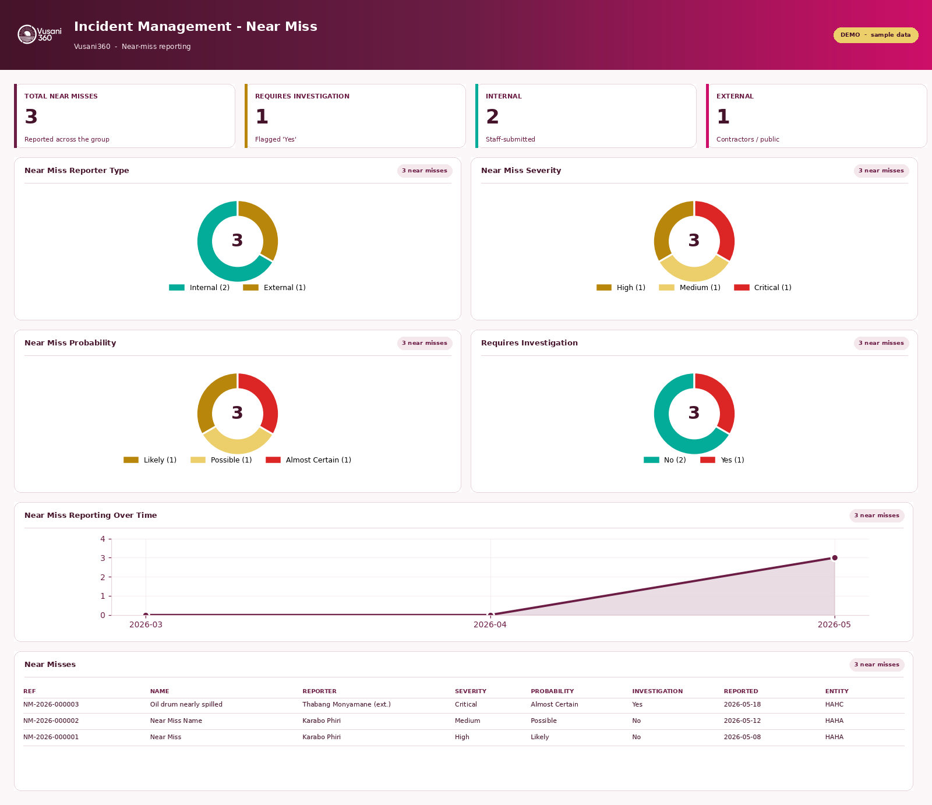Open the External contractors card
The image size is (932, 805).
(x=817, y=116)
